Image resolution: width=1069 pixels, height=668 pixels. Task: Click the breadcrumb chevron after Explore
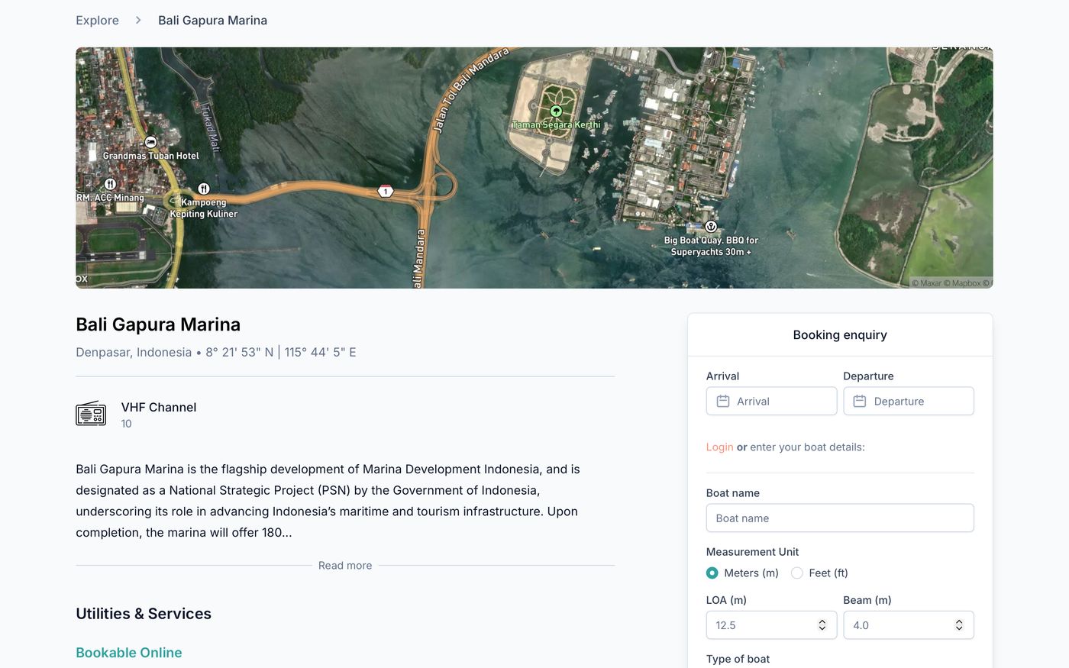click(138, 20)
